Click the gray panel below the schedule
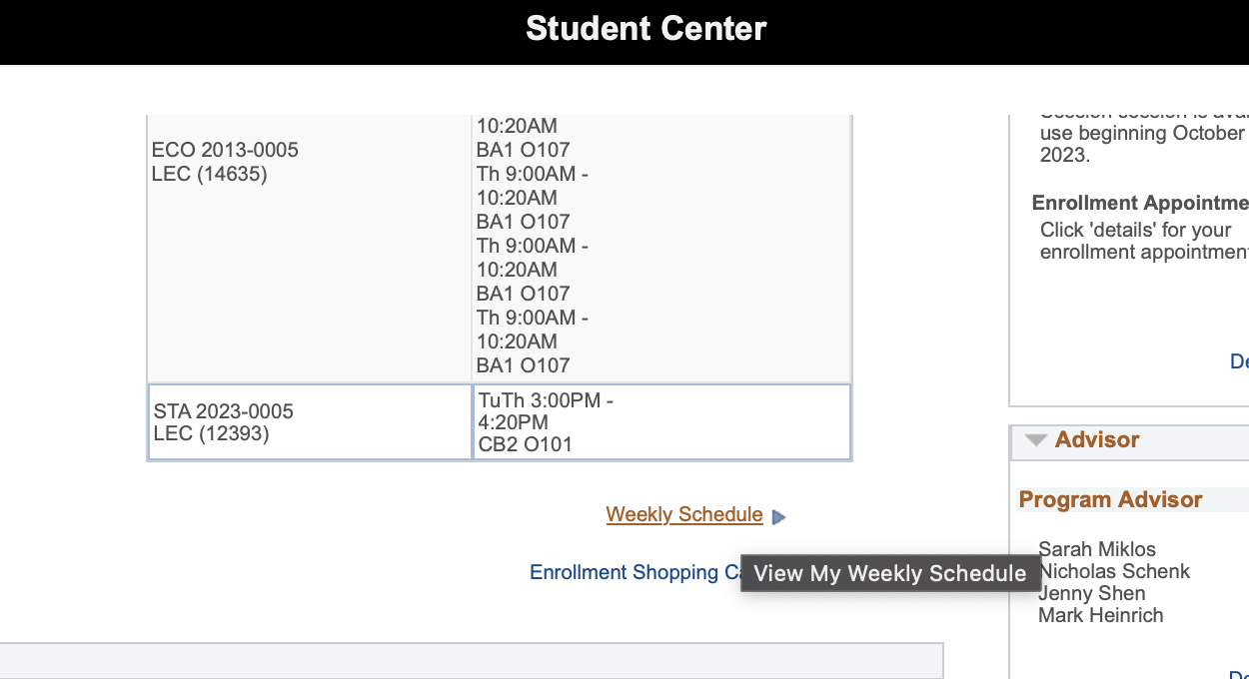Viewport: 1249px width, 679px height. click(x=470, y=661)
